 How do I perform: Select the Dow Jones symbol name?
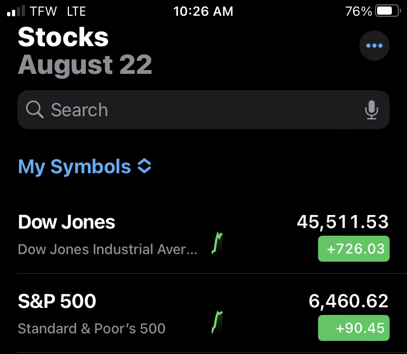[67, 222]
